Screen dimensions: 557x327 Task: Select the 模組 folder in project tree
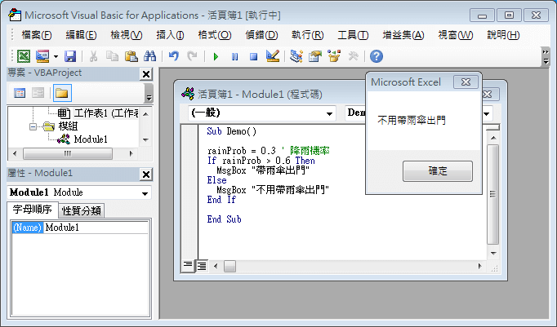68,126
